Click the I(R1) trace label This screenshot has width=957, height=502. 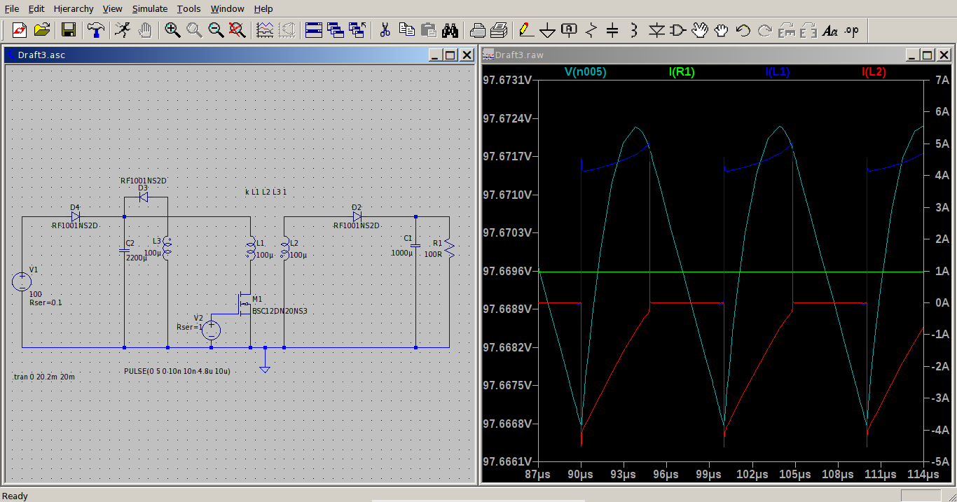pyautogui.click(x=682, y=71)
